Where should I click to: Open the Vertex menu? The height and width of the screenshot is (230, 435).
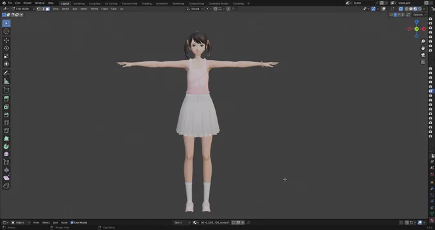pos(94,9)
